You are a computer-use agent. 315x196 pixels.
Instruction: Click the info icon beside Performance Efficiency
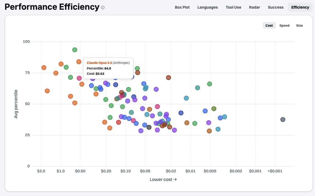(x=103, y=8)
